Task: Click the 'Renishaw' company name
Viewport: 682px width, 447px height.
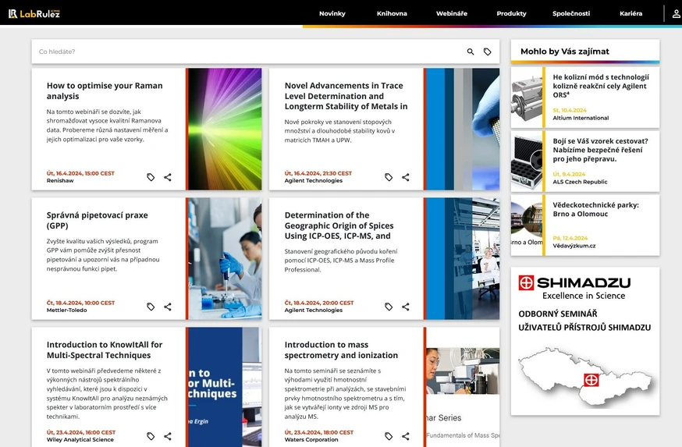Action: pyautogui.click(x=60, y=180)
